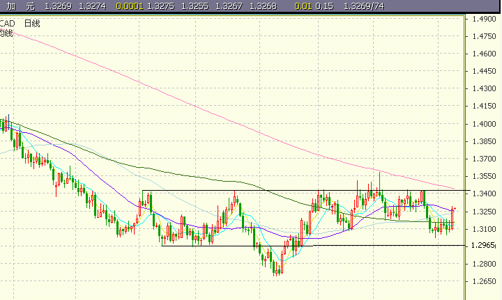
Task: Click the 日线 daily period label
Action: [32, 24]
